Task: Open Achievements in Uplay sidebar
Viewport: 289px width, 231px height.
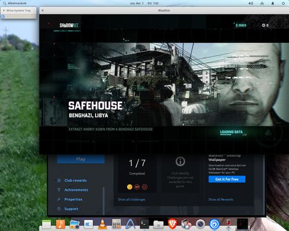Action: pos(76,190)
